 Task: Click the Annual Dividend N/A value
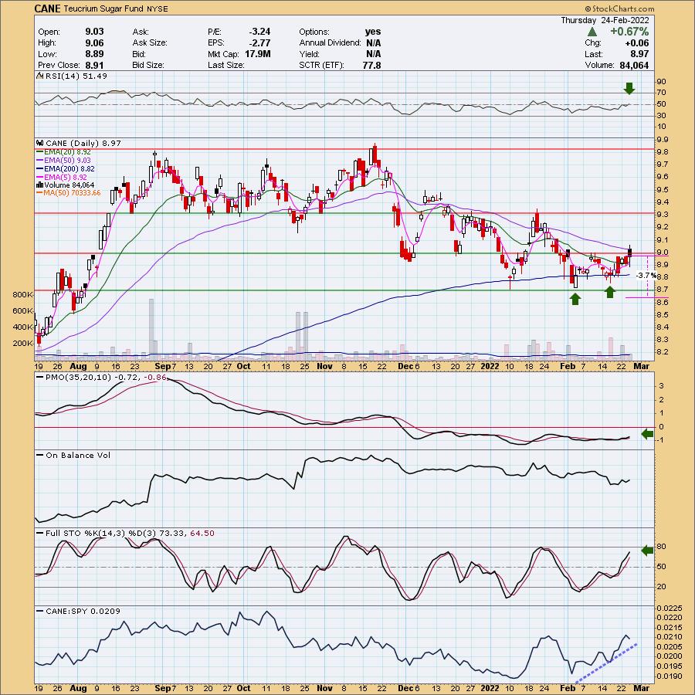pos(373,43)
